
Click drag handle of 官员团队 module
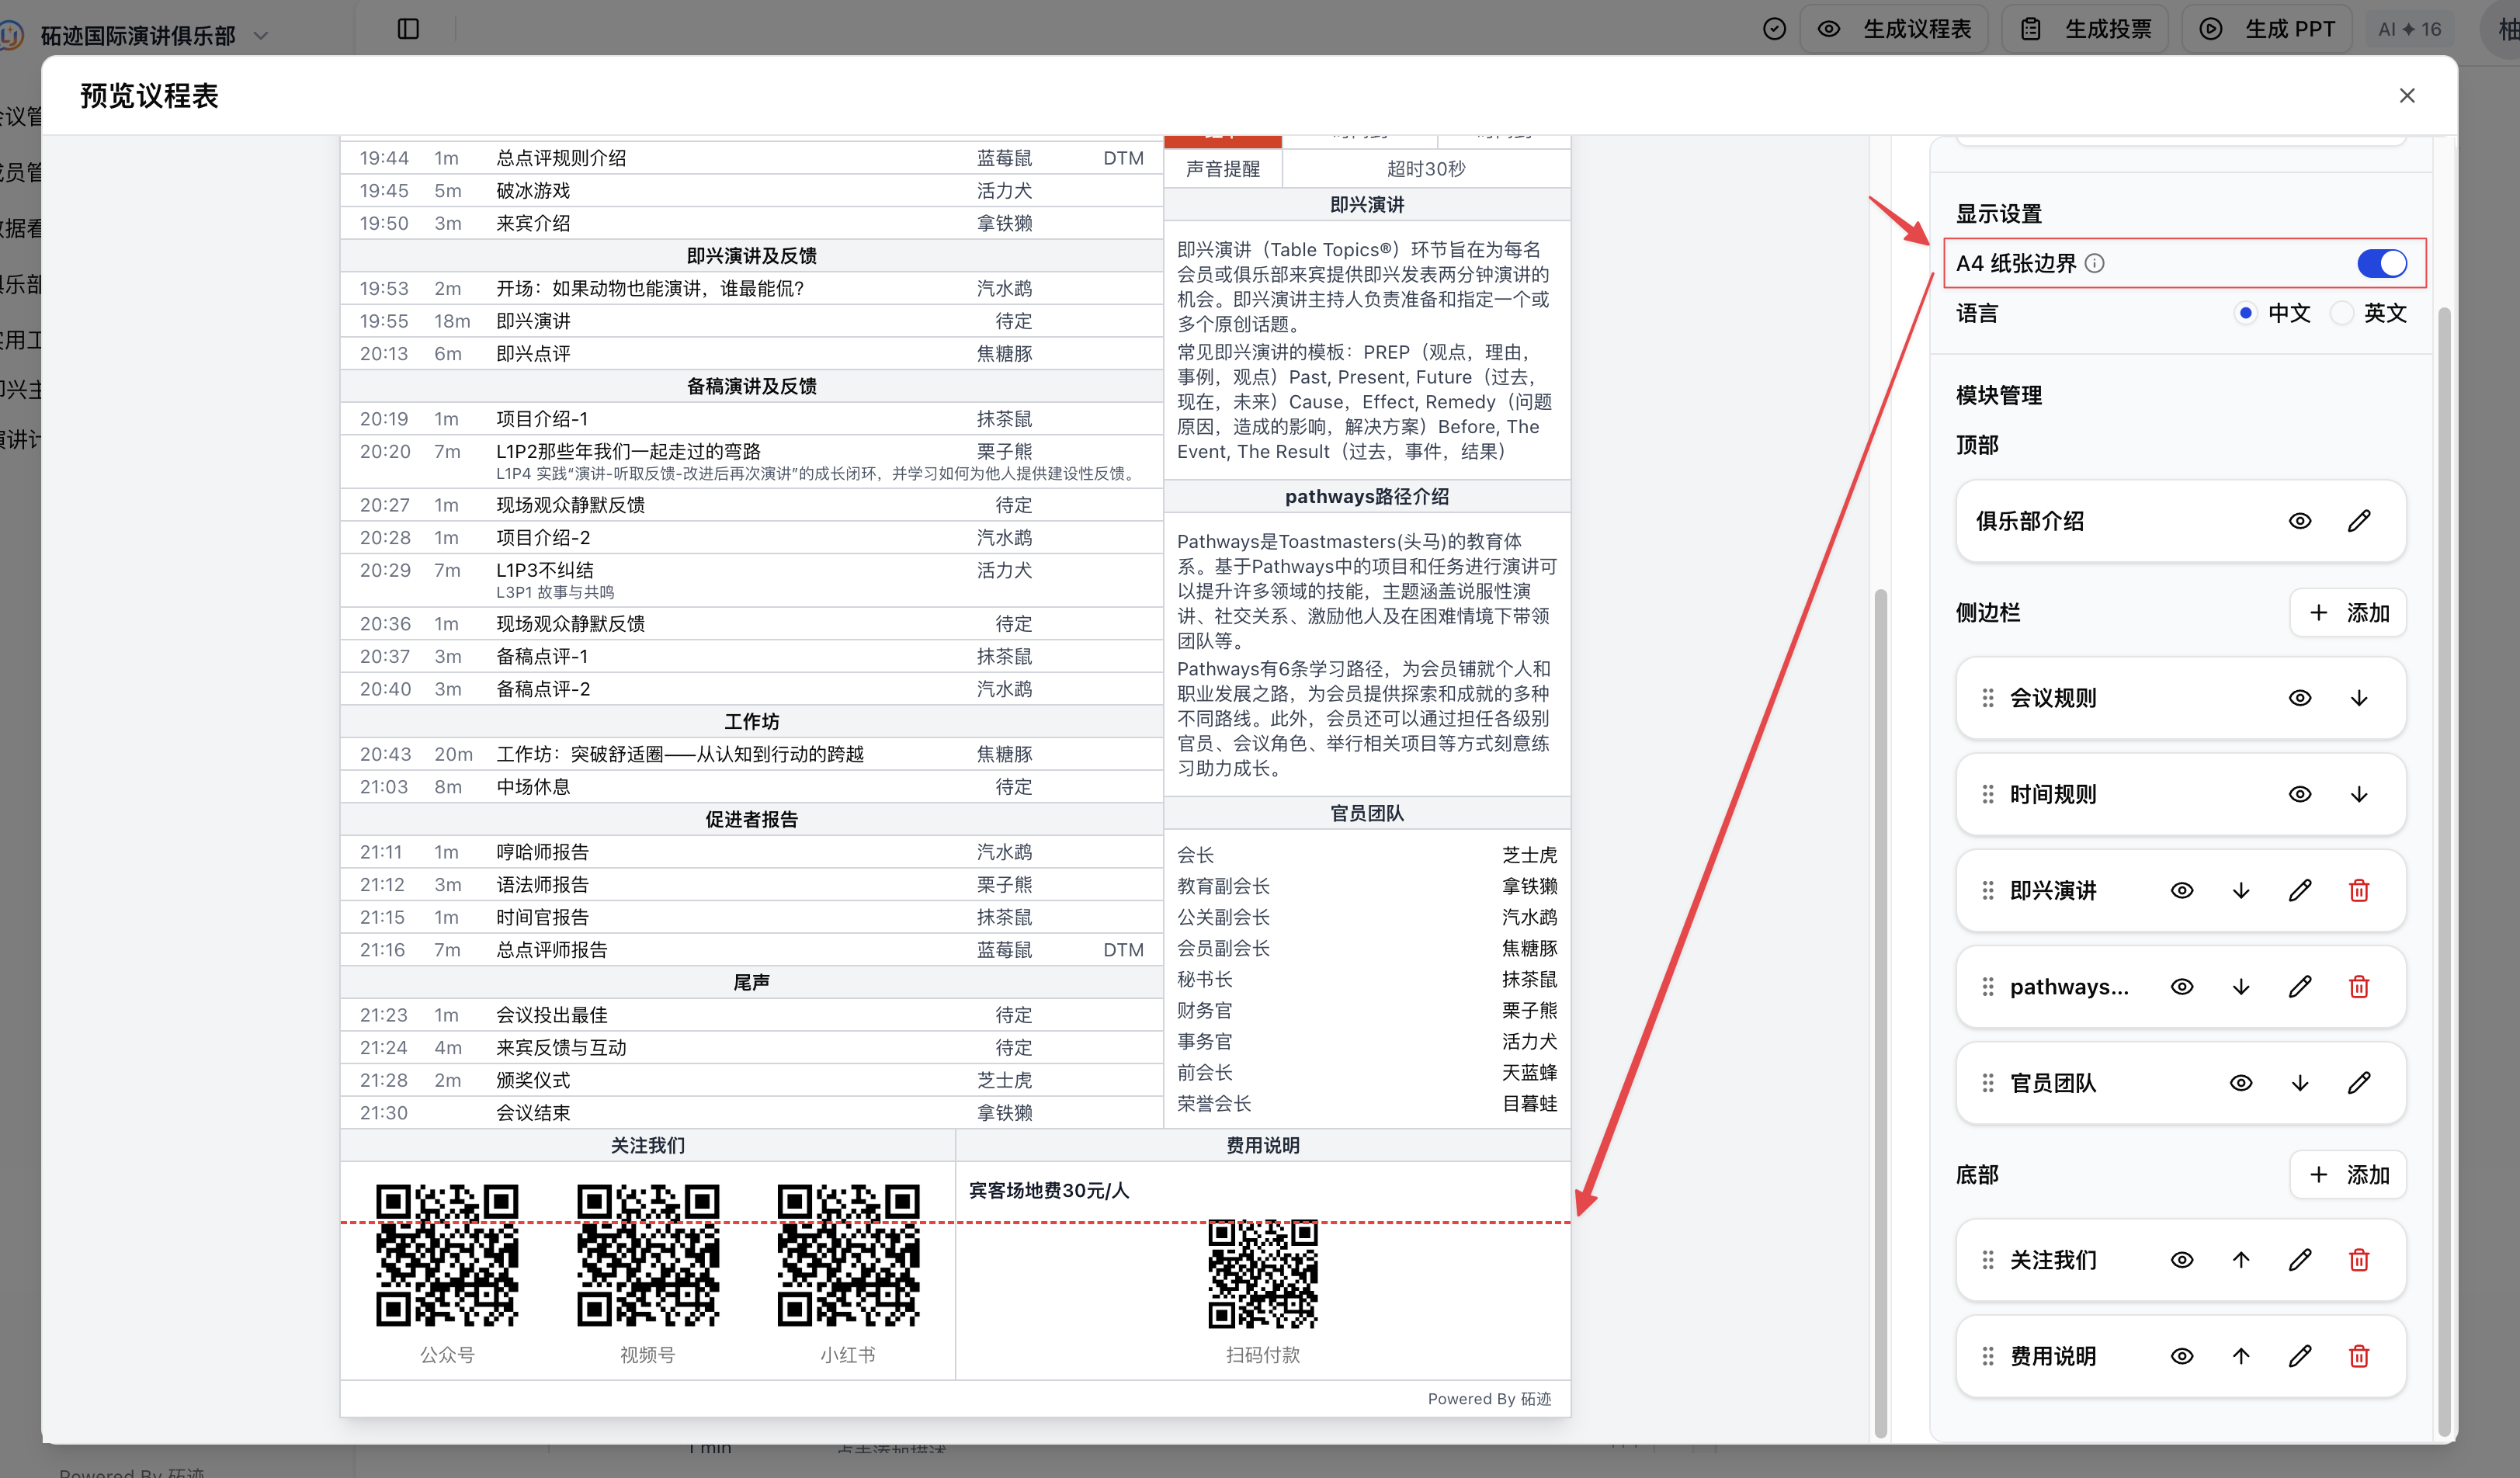tap(1988, 1083)
